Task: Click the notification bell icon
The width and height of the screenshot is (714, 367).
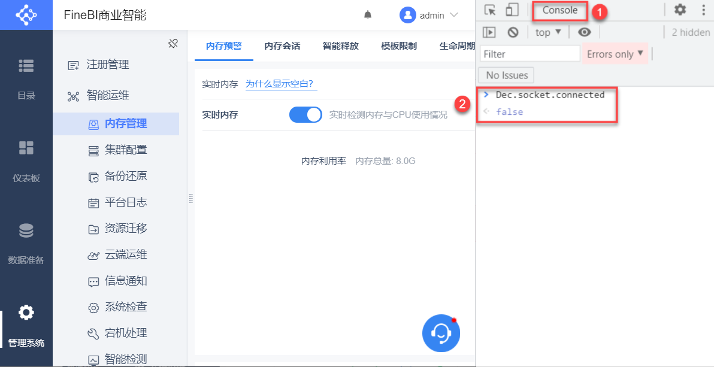Action: pyautogui.click(x=368, y=15)
